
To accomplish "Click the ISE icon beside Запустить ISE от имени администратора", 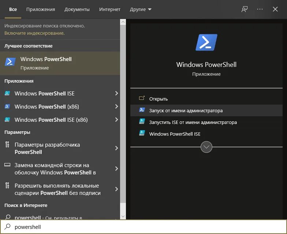I will coord(142,121).
